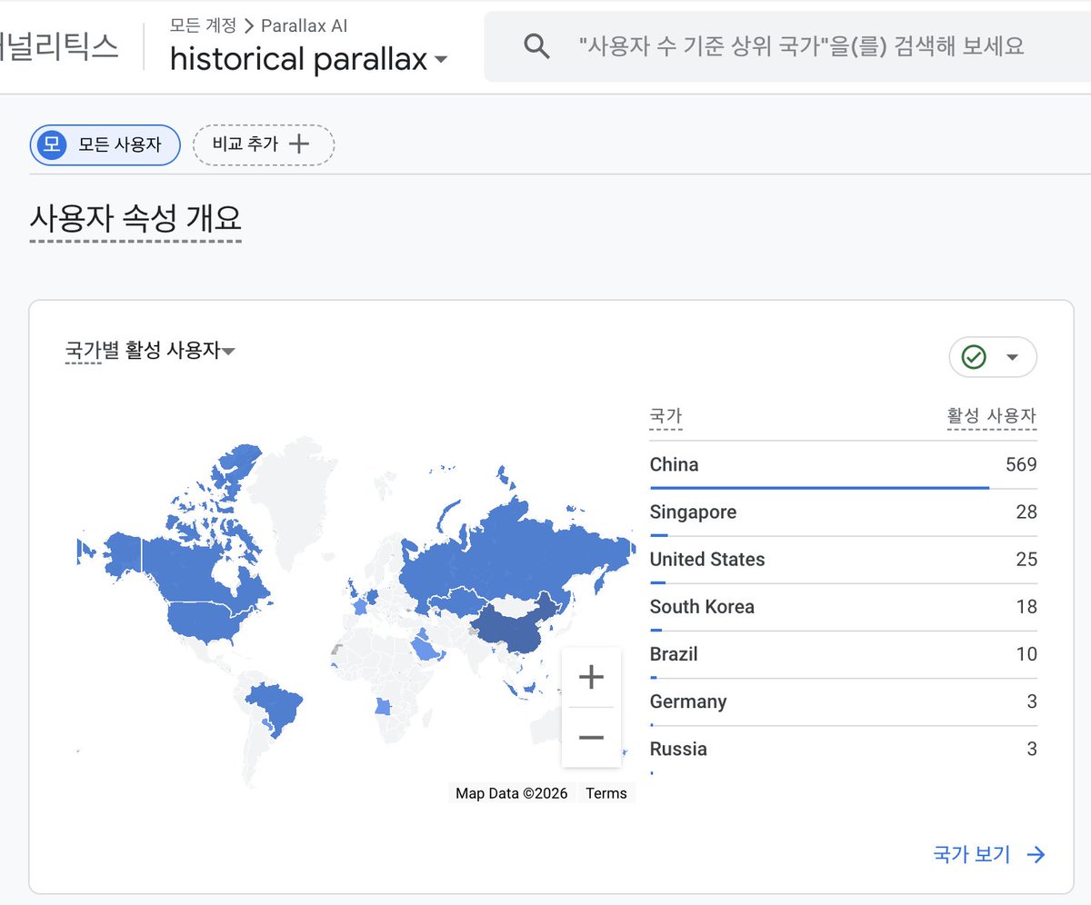Image resolution: width=1091 pixels, height=905 pixels.
Task: Select the Singapore row
Action: (x=844, y=512)
